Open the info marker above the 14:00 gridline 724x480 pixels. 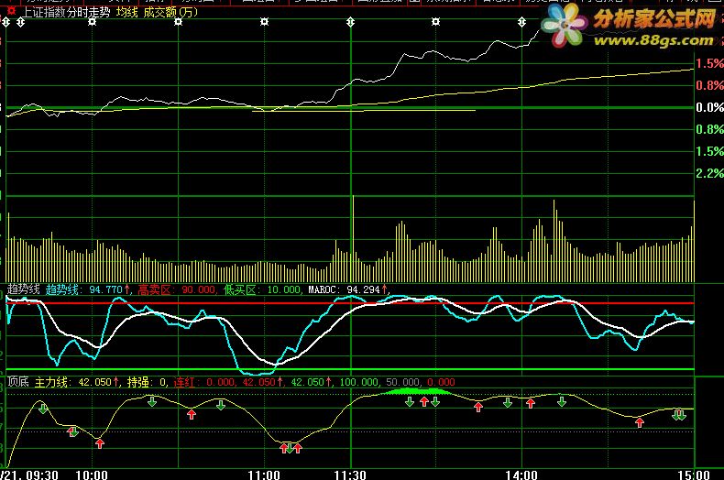pyautogui.click(x=521, y=22)
